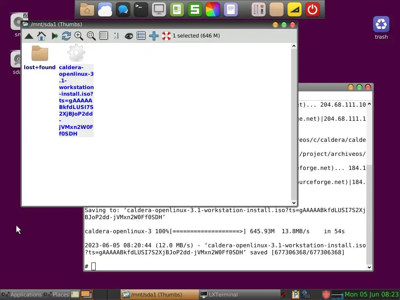Image resolution: width=400 pixels, height=300 pixels.
Task: Toggle showing hidden files with the eye icon
Action: tap(129, 36)
